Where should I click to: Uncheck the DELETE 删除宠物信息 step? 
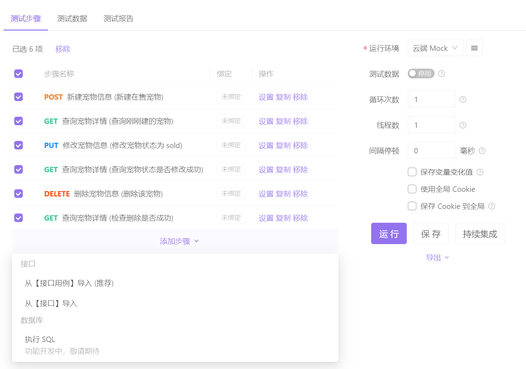tap(19, 194)
